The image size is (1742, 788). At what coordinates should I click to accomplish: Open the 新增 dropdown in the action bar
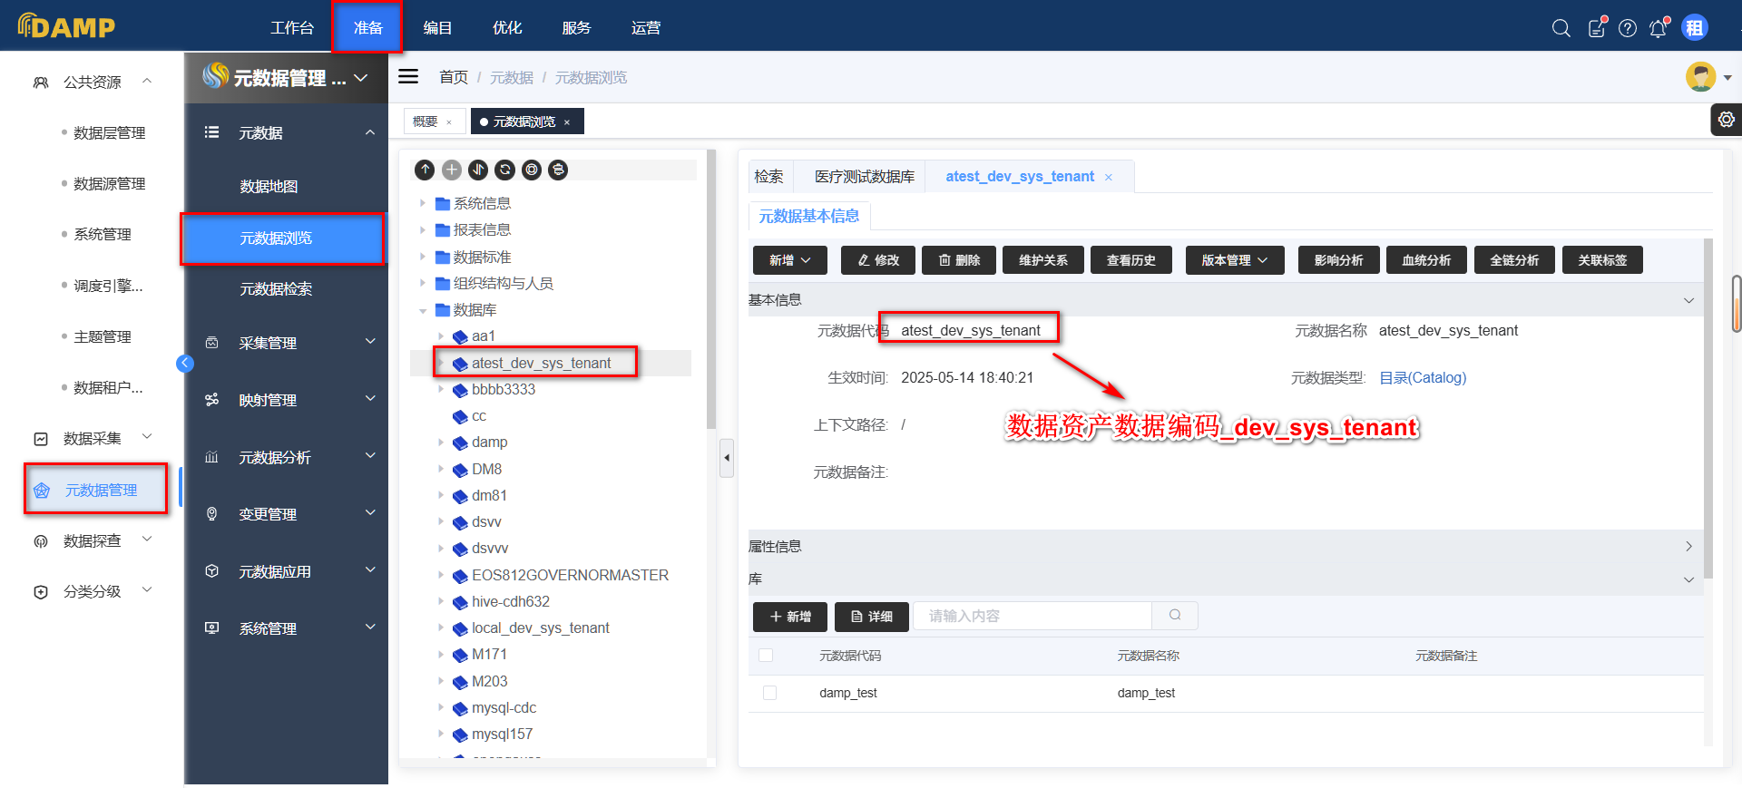pyautogui.click(x=789, y=260)
